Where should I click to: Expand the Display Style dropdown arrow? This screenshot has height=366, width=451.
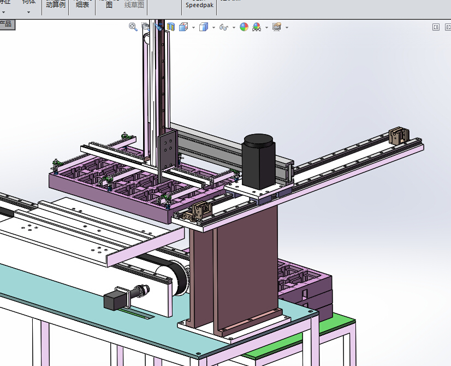coord(213,27)
